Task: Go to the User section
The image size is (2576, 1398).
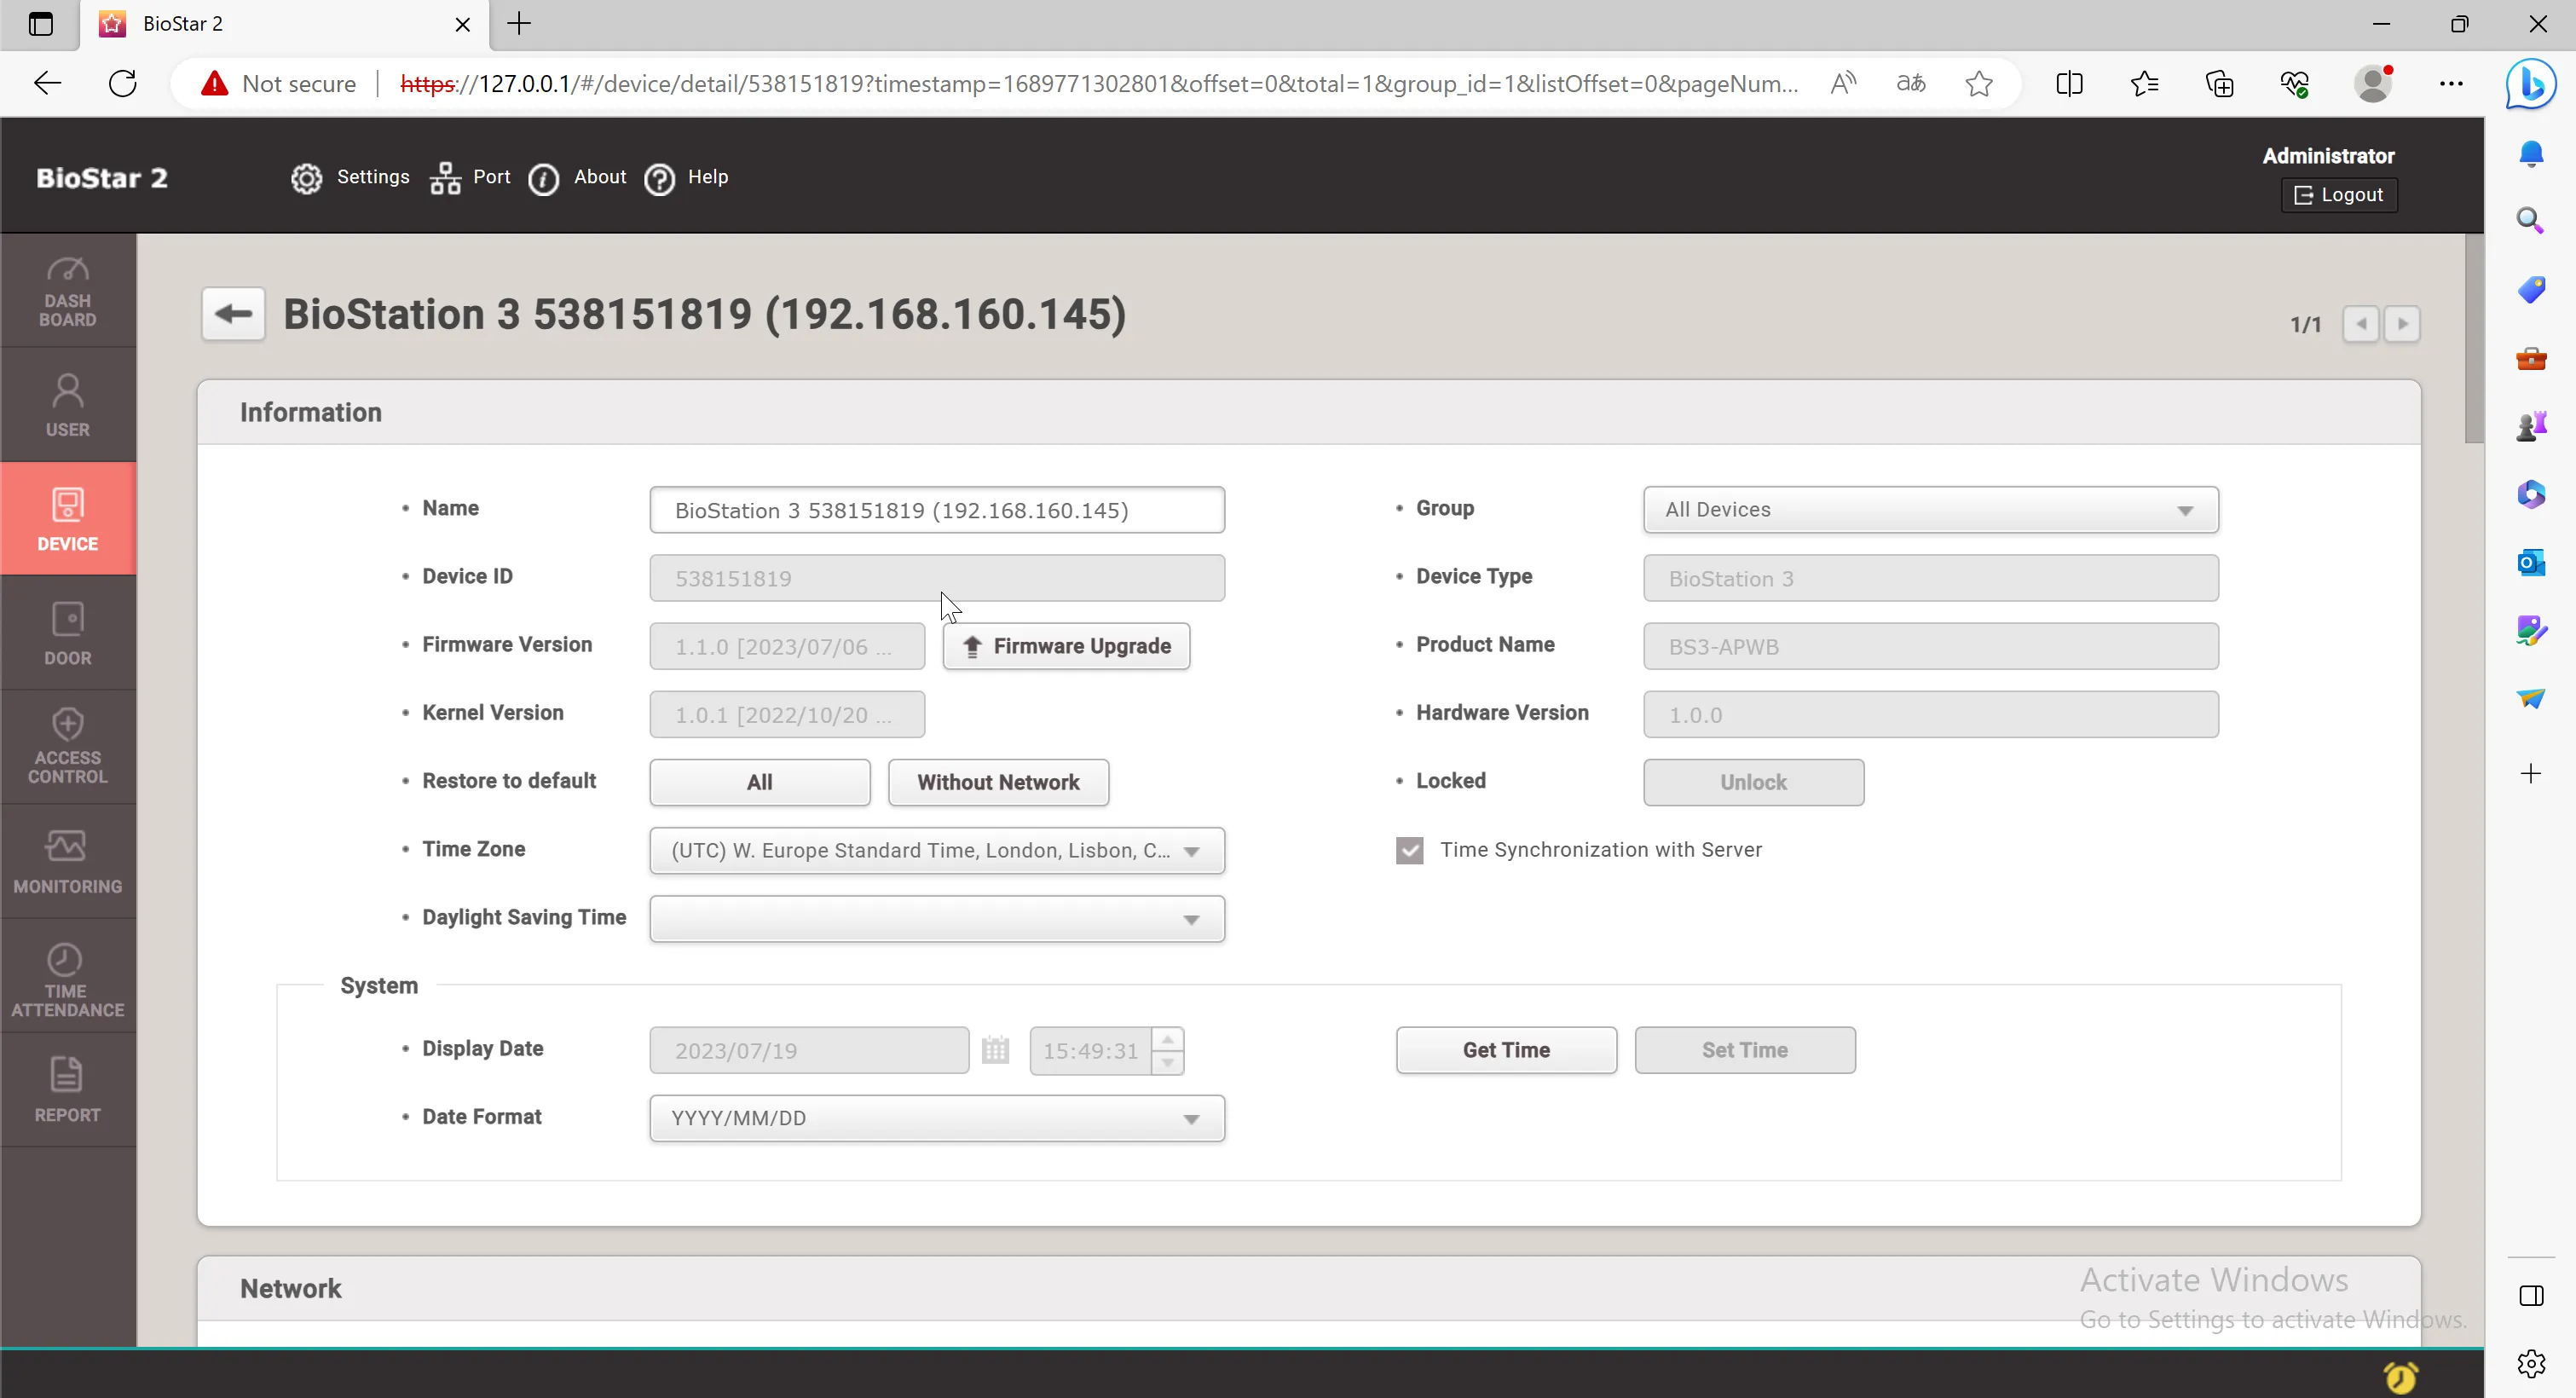Action: coord(68,405)
